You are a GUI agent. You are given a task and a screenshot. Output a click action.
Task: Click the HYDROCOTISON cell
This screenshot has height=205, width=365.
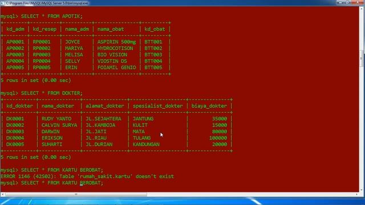(x=115, y=48)
